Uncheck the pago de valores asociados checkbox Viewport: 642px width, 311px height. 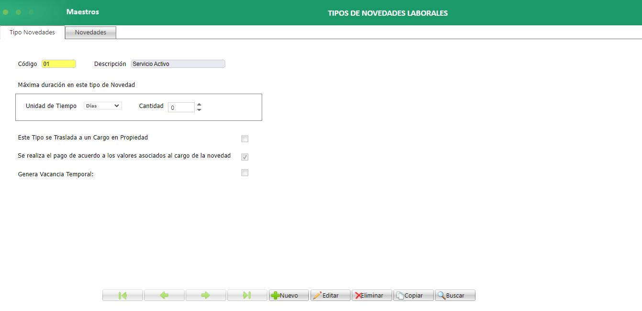click(x=244, y=156)
